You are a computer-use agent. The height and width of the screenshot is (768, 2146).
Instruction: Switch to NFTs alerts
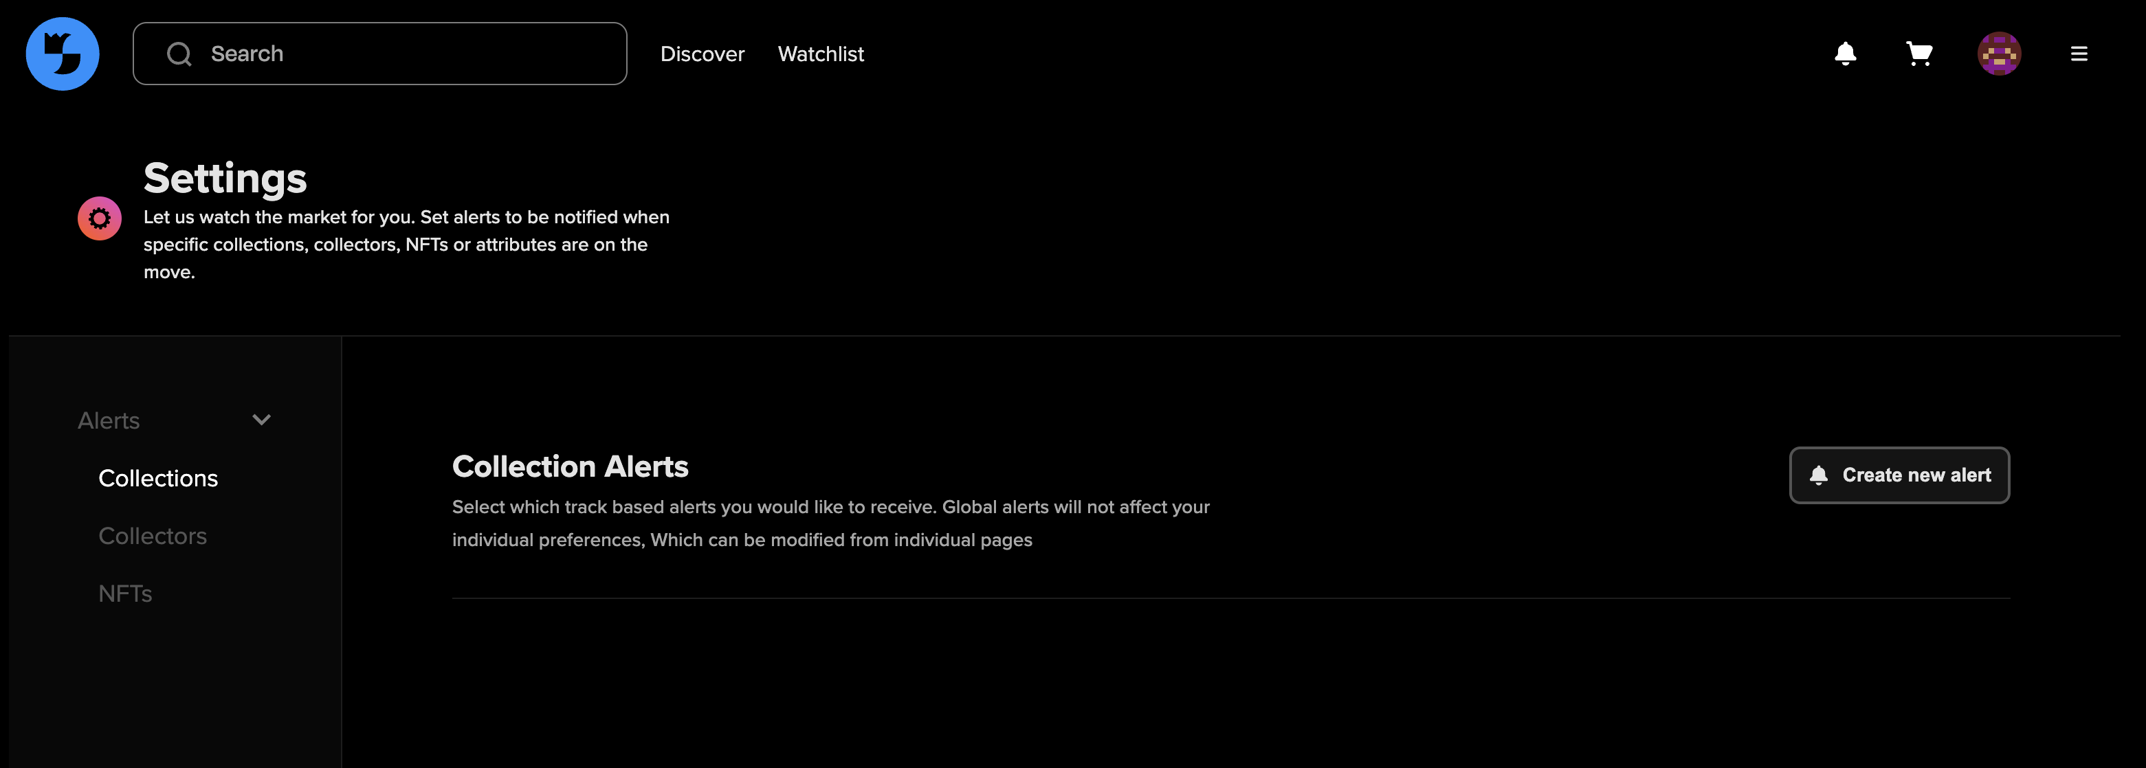coord(125,593)
